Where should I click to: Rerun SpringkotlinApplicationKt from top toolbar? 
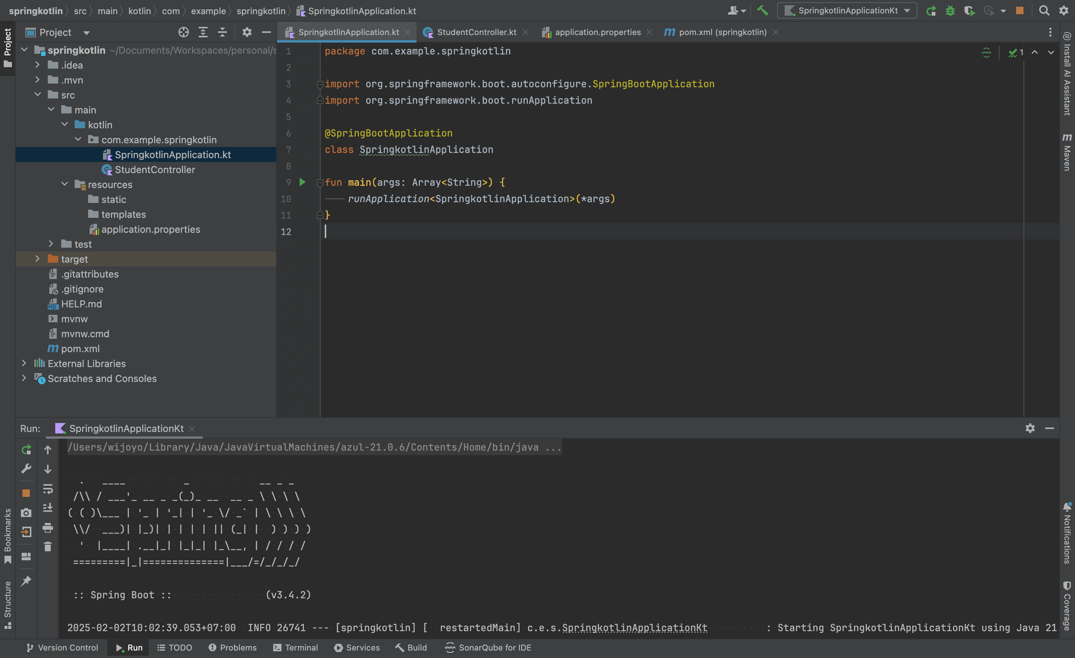point(931,10)
